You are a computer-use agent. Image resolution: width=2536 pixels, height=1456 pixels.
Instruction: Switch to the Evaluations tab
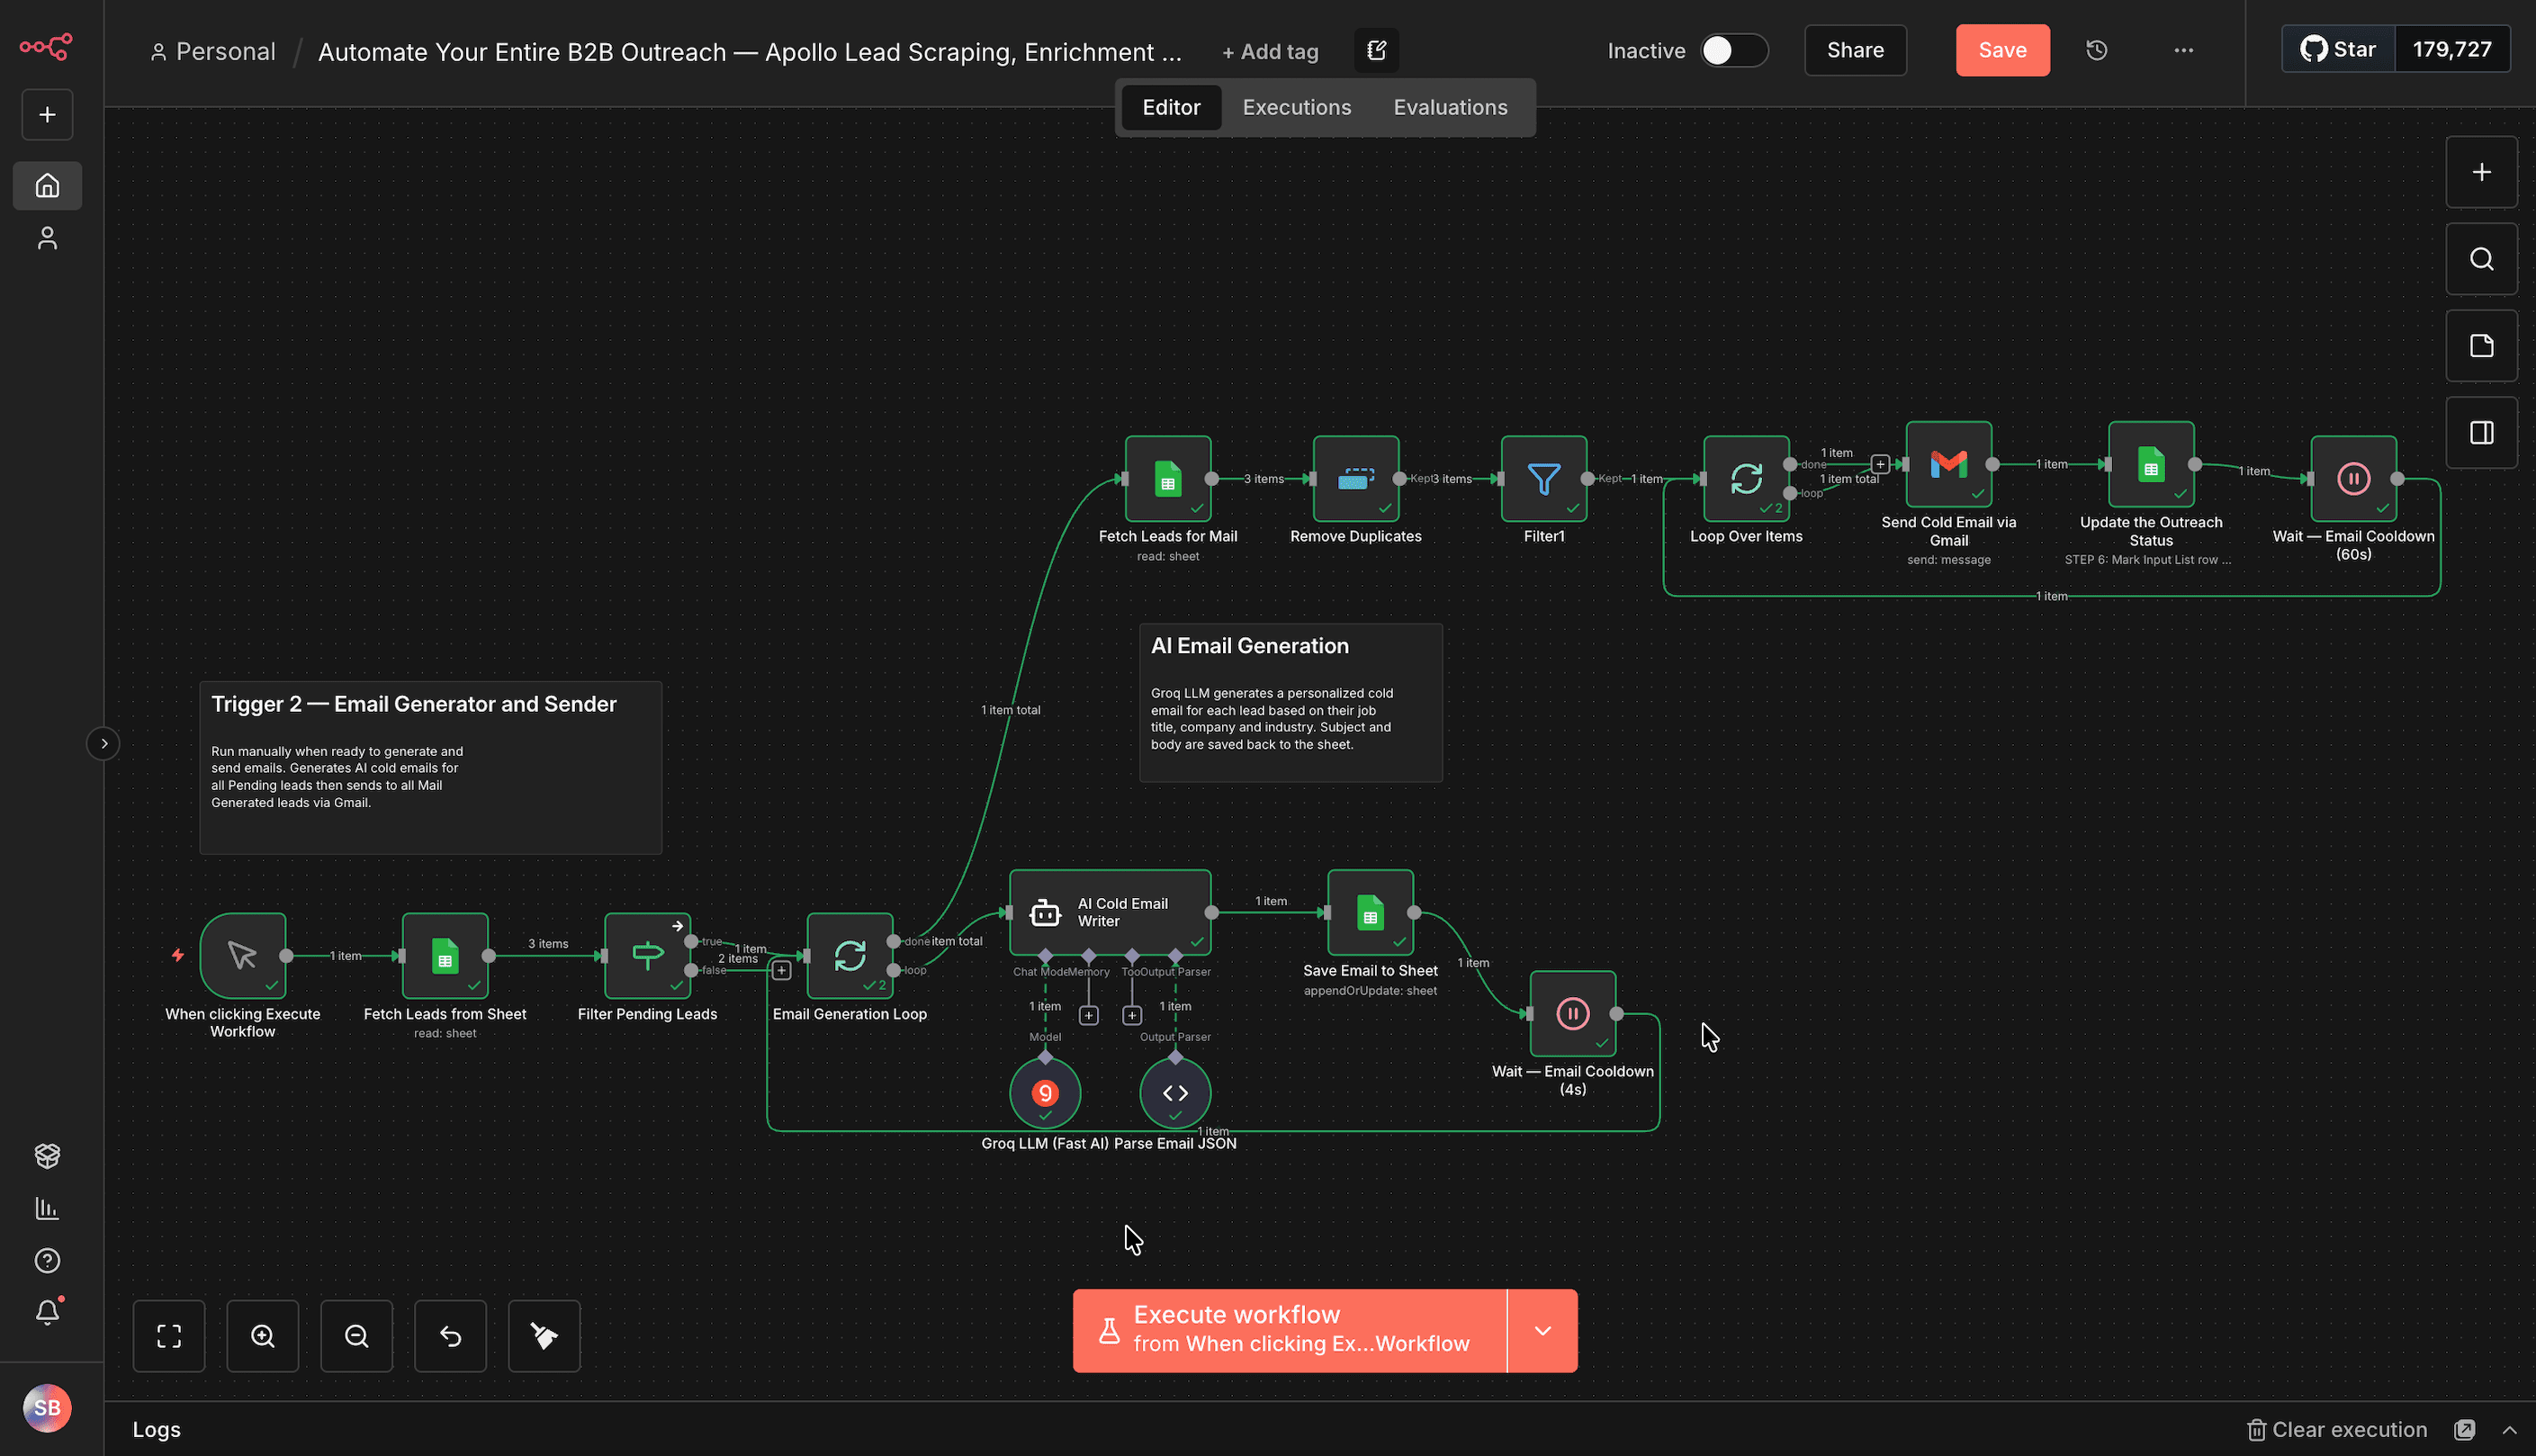(x=1450, y=107)
